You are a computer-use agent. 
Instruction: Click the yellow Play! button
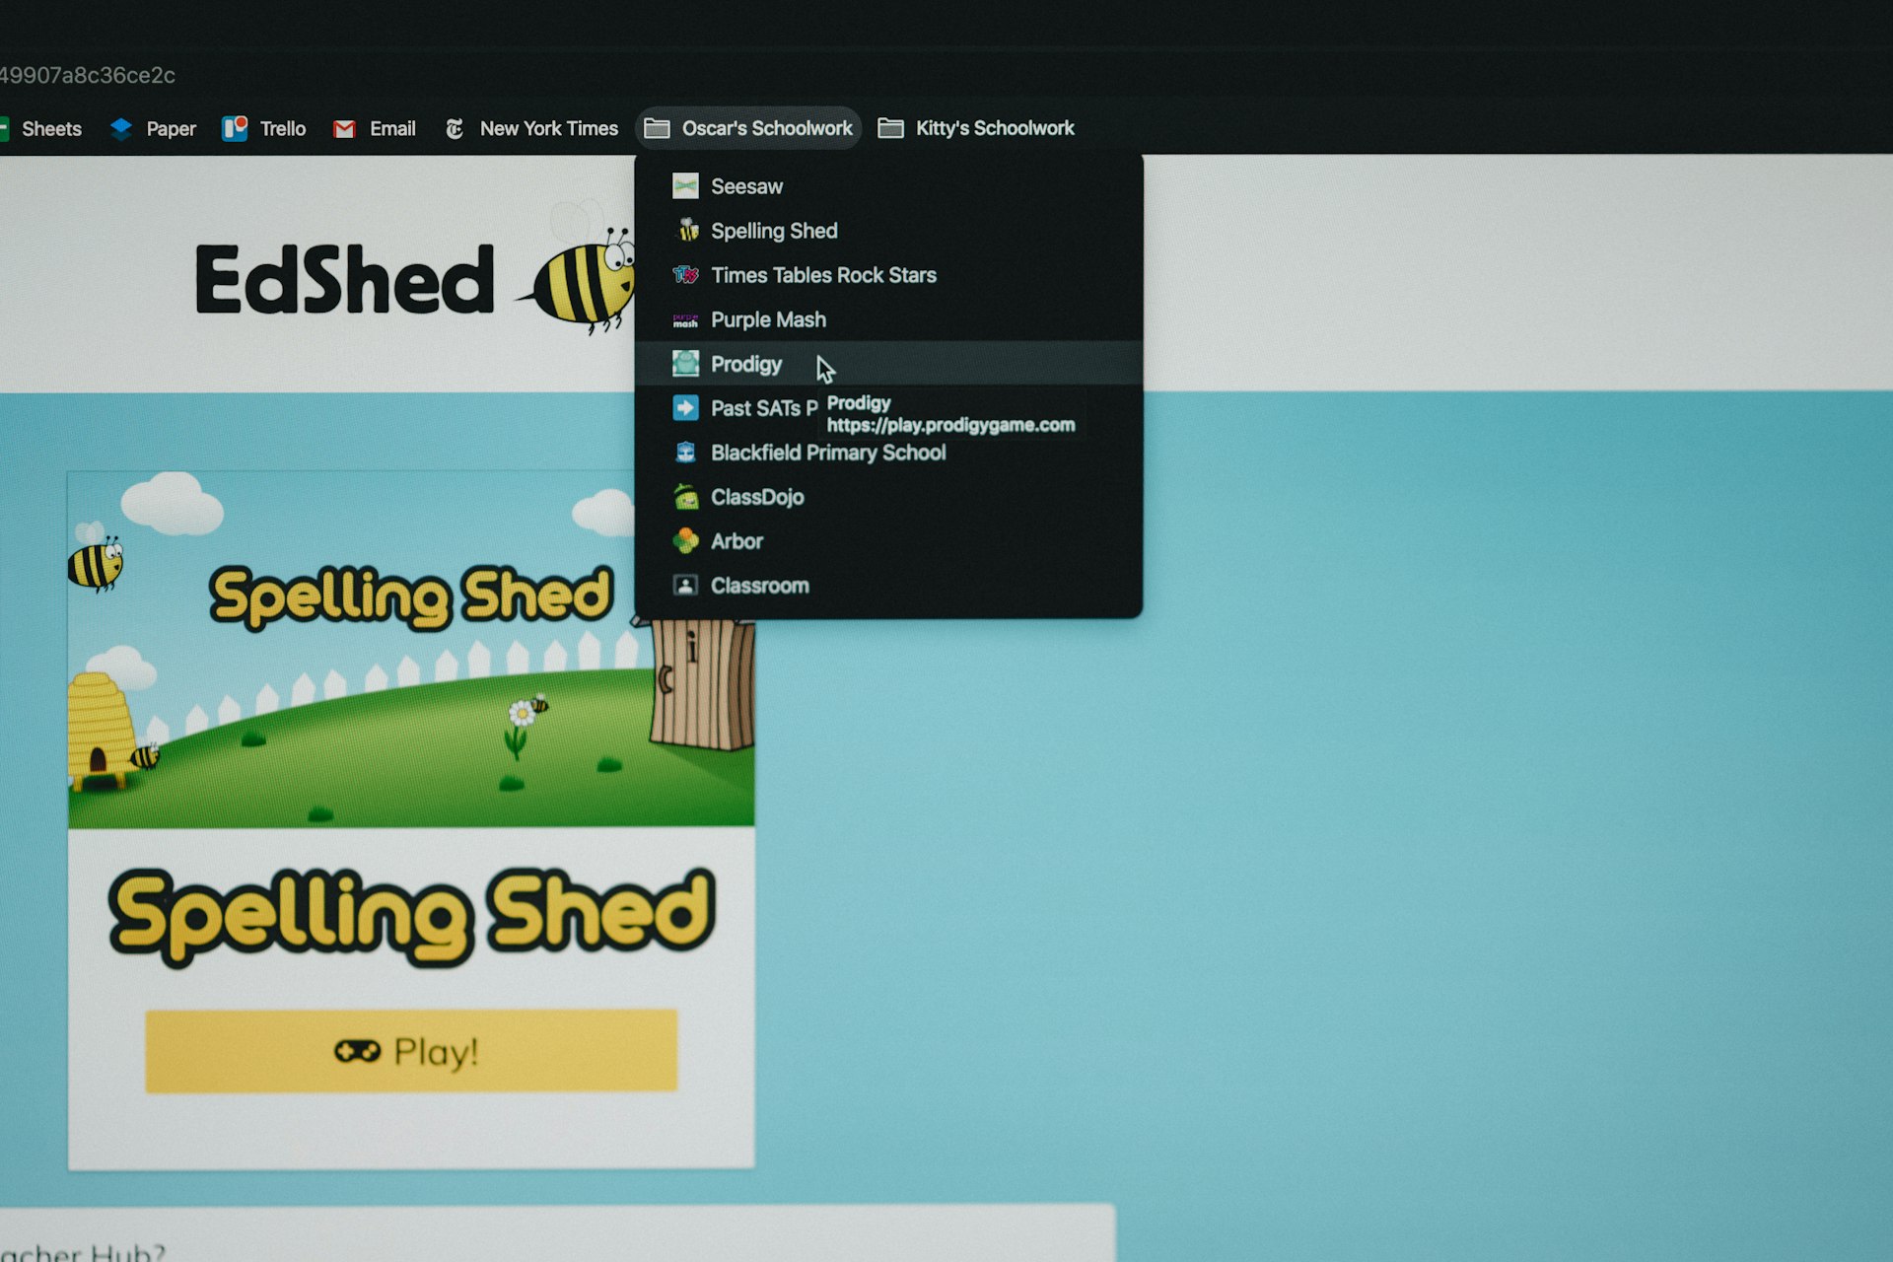click(x=411, y=1051)
